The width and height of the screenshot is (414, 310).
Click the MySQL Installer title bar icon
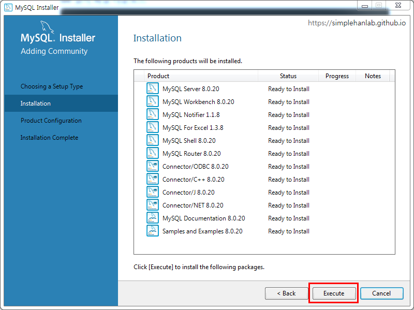(8, 7)
